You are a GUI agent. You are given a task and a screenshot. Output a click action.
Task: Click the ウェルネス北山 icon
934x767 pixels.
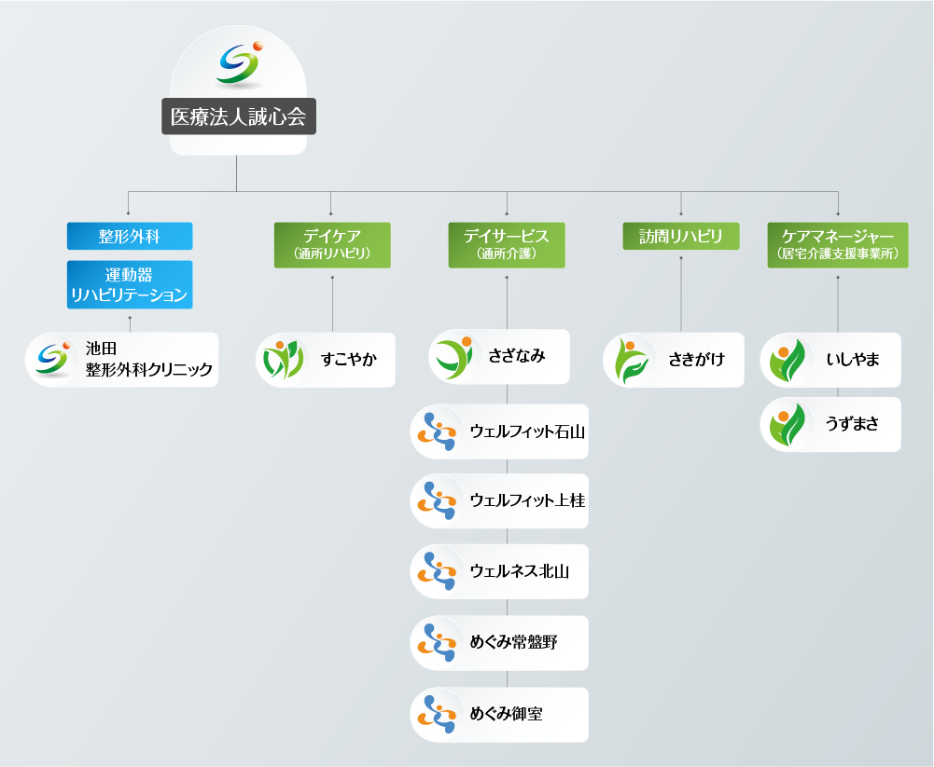(x=437, y=571)
